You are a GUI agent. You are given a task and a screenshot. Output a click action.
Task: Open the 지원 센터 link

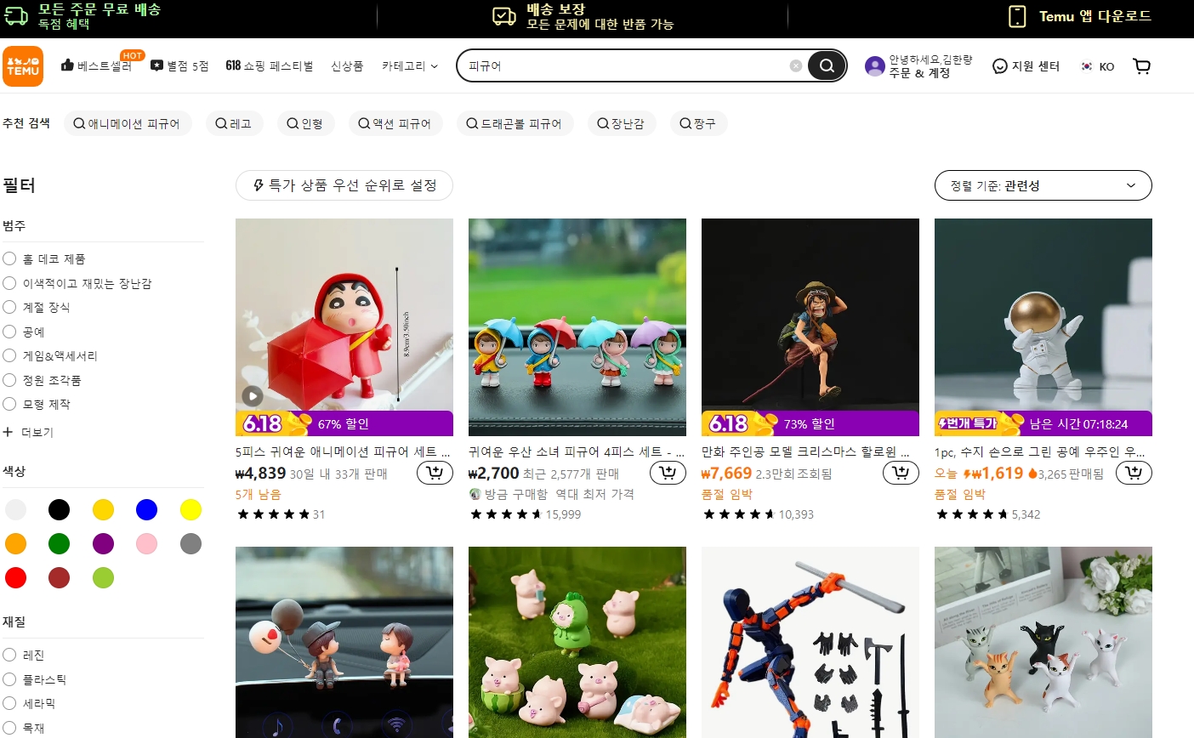(1026, 66)
